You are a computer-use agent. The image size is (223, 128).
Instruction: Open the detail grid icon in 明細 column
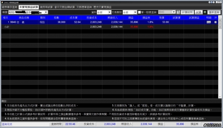[209, 22]
